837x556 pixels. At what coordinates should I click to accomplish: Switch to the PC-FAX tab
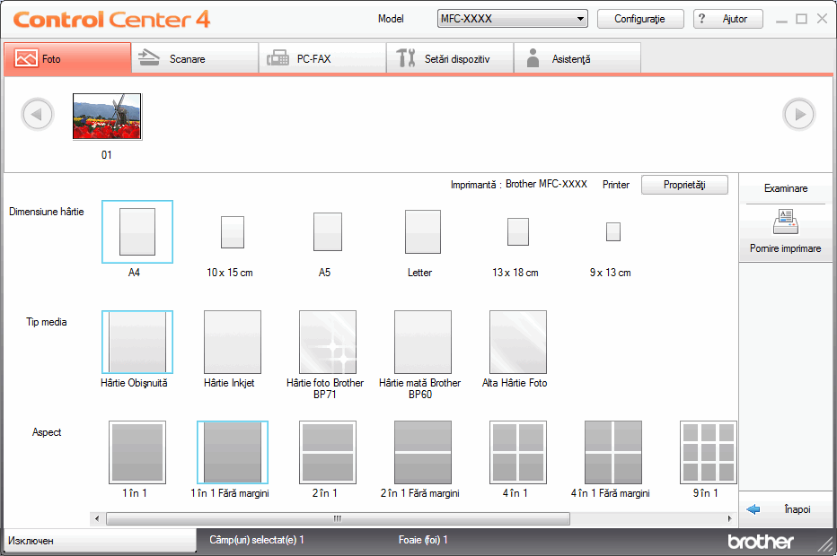coord(322,58)
